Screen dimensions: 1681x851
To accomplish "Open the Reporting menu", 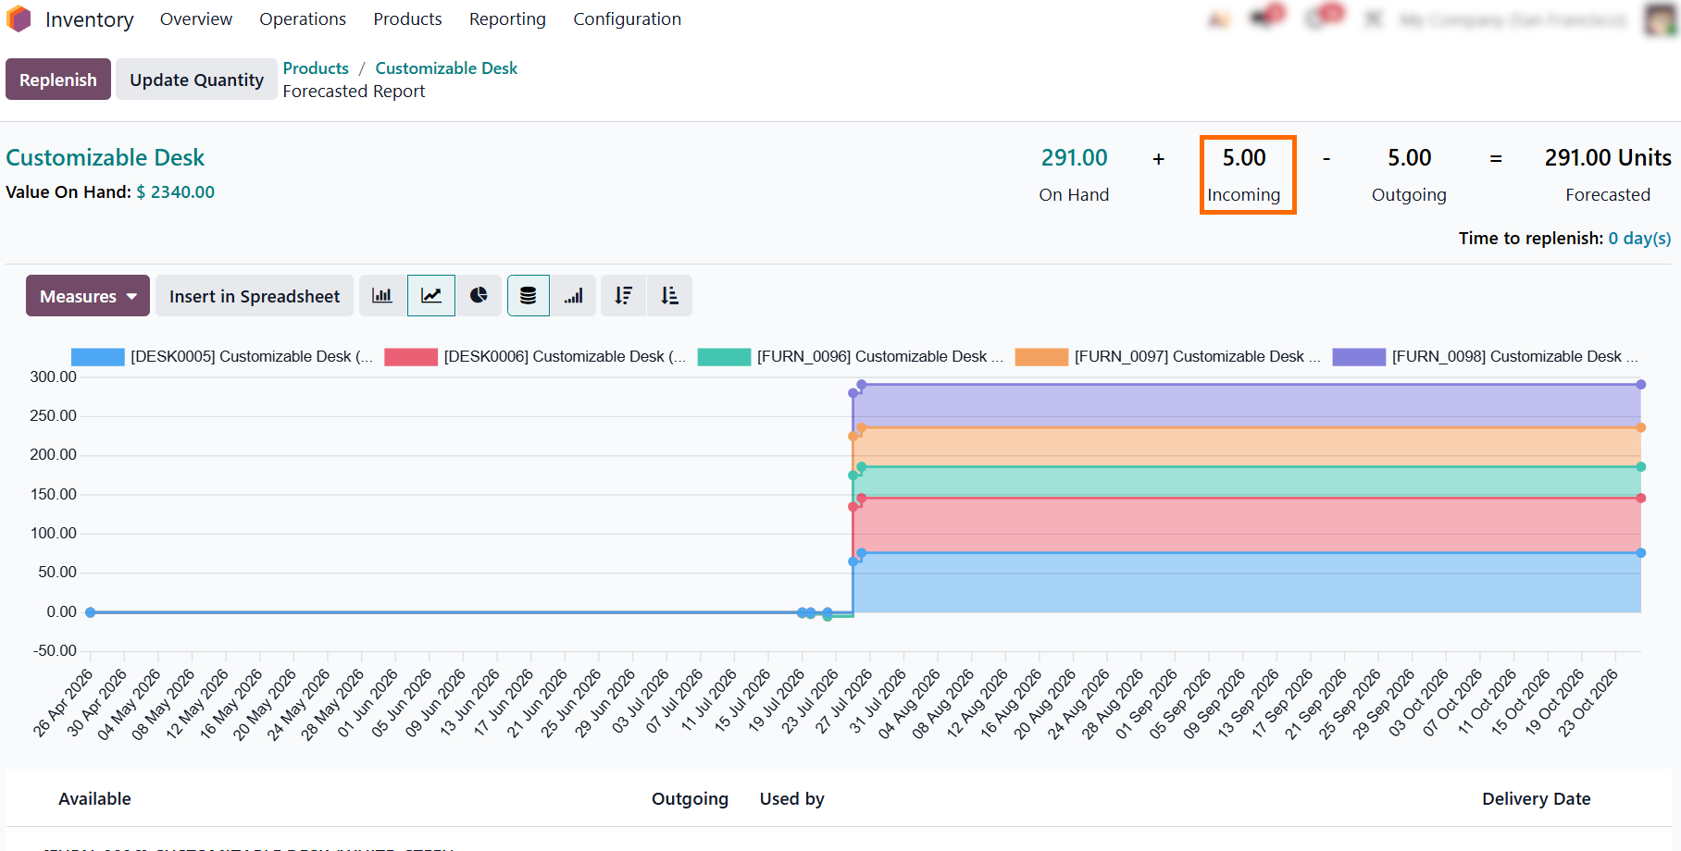I will click(507, 19).
